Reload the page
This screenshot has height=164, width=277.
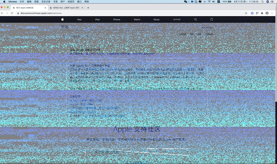[x=12, y=13]
